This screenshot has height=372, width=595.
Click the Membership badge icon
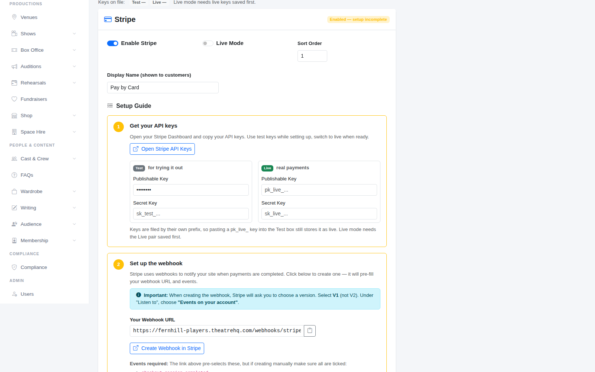(14, 240)
